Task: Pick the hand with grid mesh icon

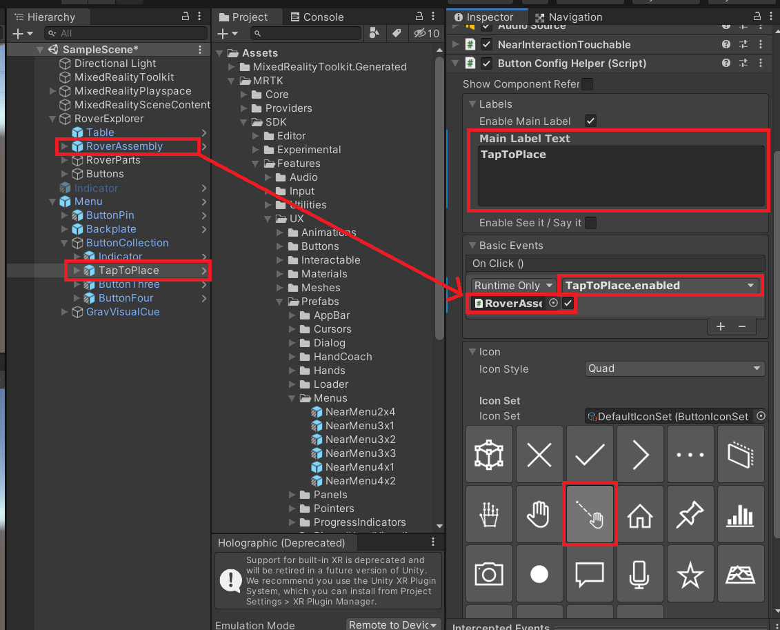Action: pos(489,514)
